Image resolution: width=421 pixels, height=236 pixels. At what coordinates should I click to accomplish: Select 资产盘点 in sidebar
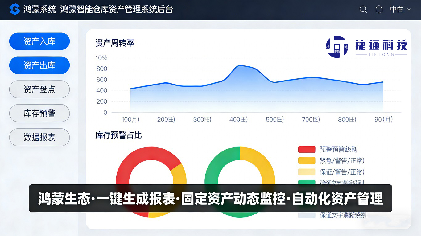(x=39, y=89)
